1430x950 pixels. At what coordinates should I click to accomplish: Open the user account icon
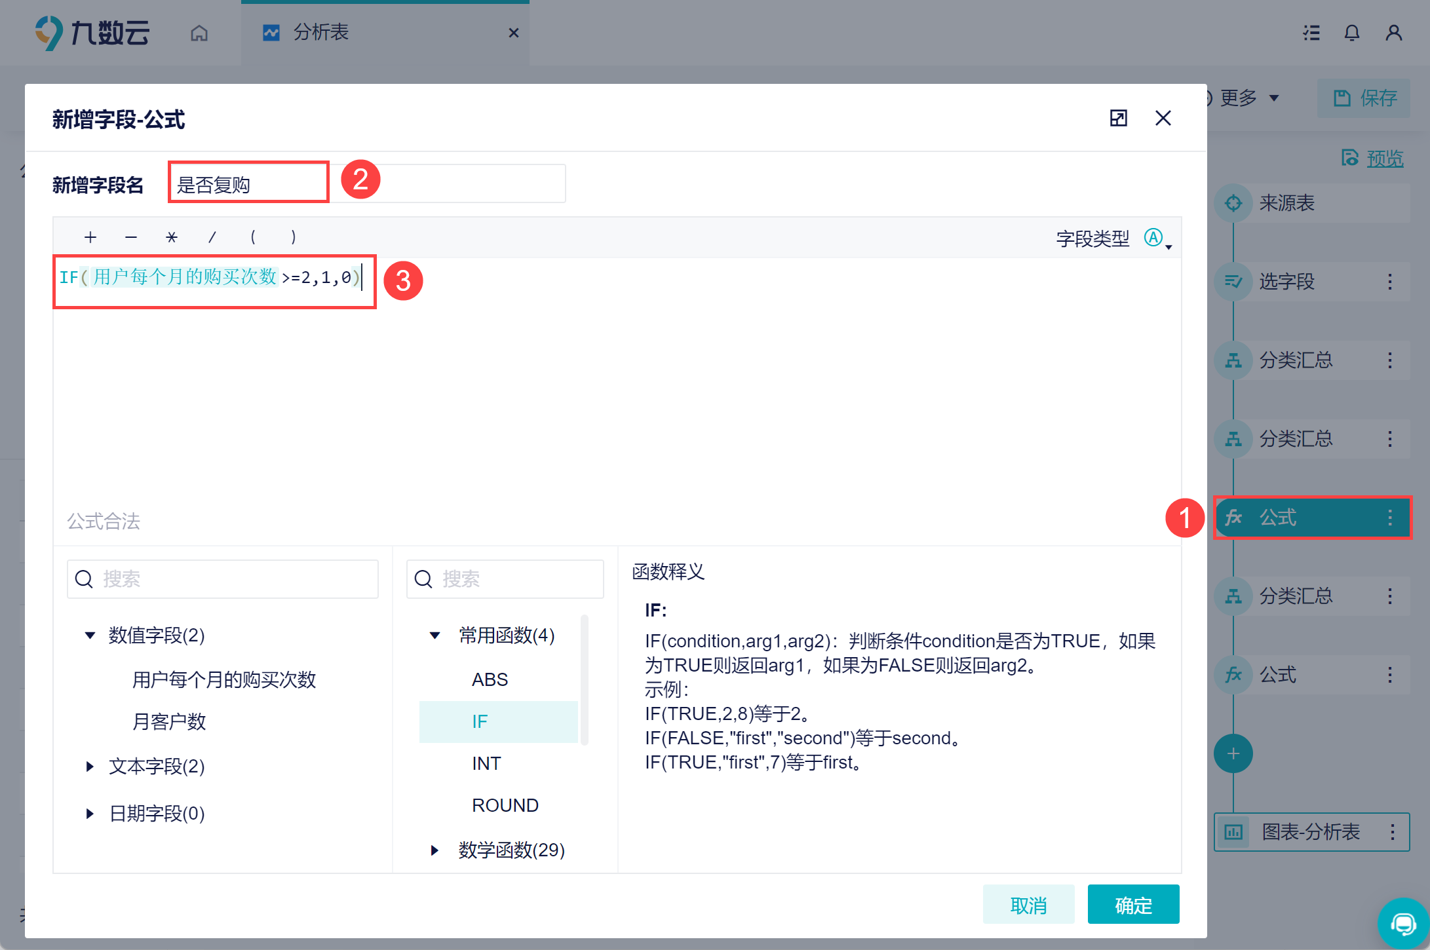(x=1394, y=33)
